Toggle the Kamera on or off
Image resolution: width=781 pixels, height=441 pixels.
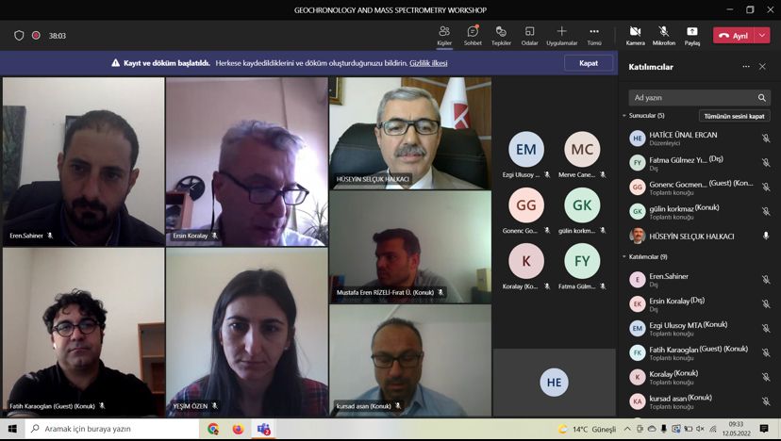[x=635, y=35]
